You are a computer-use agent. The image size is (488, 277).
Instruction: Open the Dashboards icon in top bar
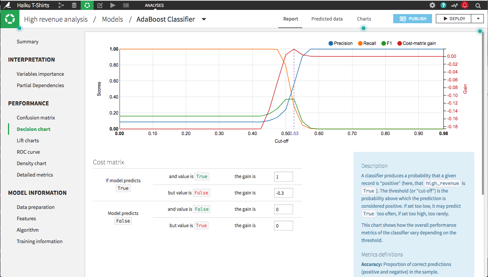coord(126,5)
